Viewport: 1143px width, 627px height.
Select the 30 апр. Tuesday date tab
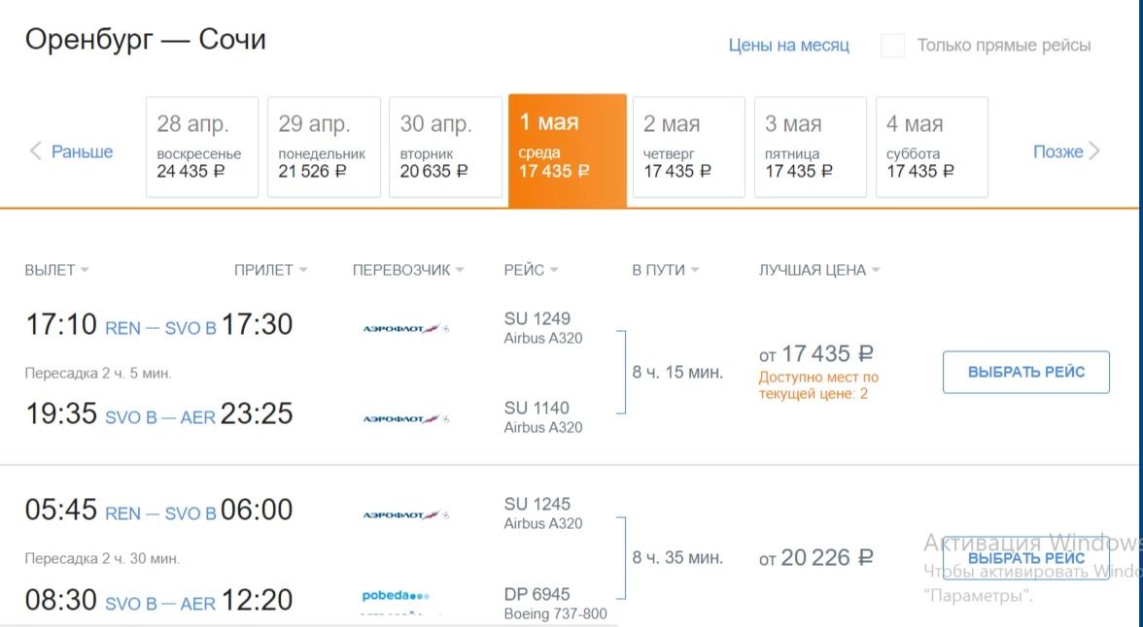pos(445,148)
